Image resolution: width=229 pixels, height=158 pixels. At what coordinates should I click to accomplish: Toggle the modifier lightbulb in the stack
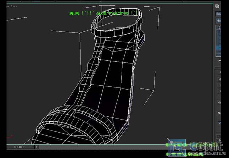pyautogui.click(x=219, y=27)
